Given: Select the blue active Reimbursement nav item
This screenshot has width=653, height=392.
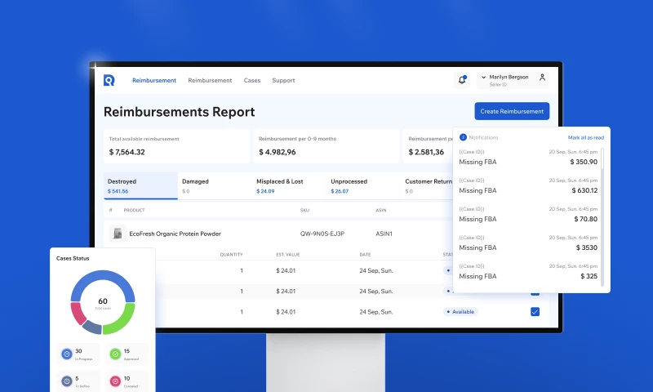Looking at the screenshot, I should tap(154, 80).
